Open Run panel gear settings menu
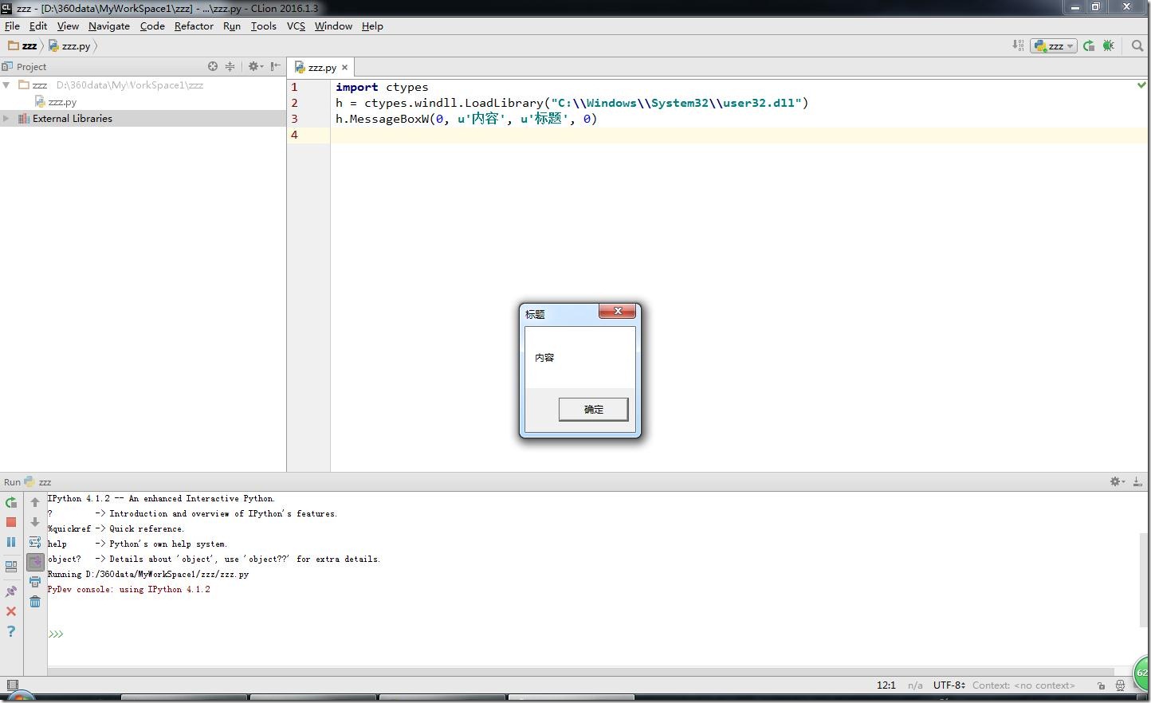Image resolution: width=1151 pixels, height=703 pixels. pyautogui.click(x=1118, y=481)
